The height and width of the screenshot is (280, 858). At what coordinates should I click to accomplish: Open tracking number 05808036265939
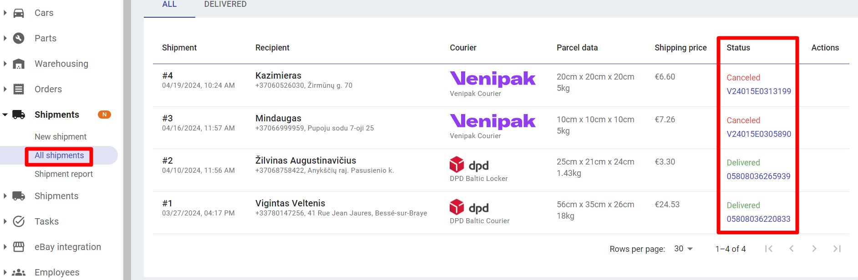pos(758,176)
